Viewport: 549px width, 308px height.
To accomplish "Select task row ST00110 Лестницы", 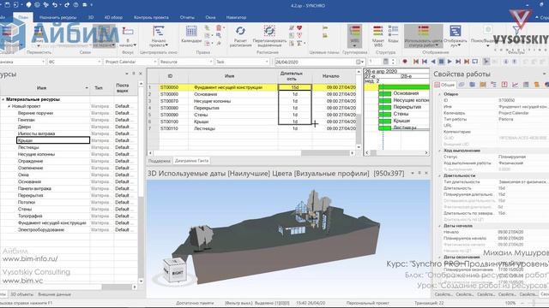I will (251, 128).
